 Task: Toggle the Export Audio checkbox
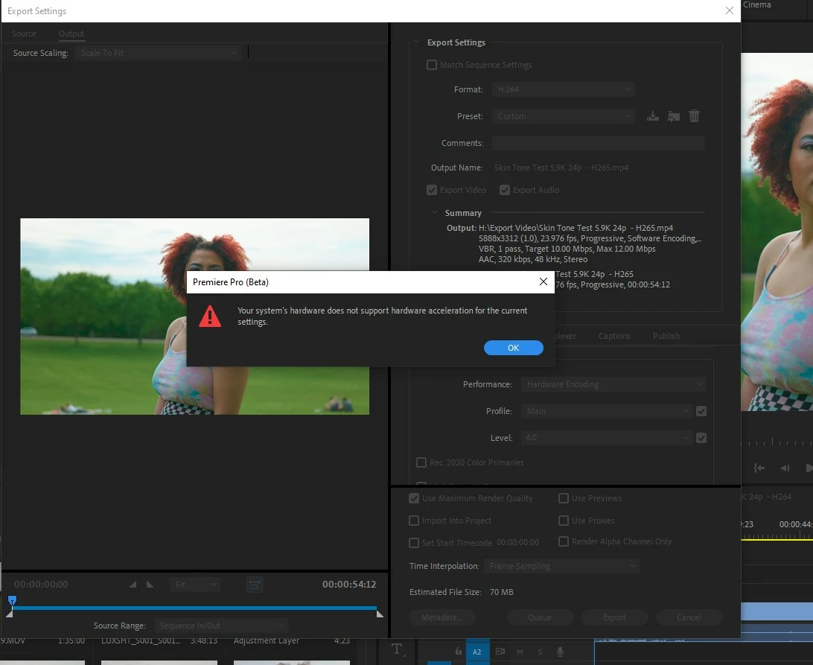[505, 190]
